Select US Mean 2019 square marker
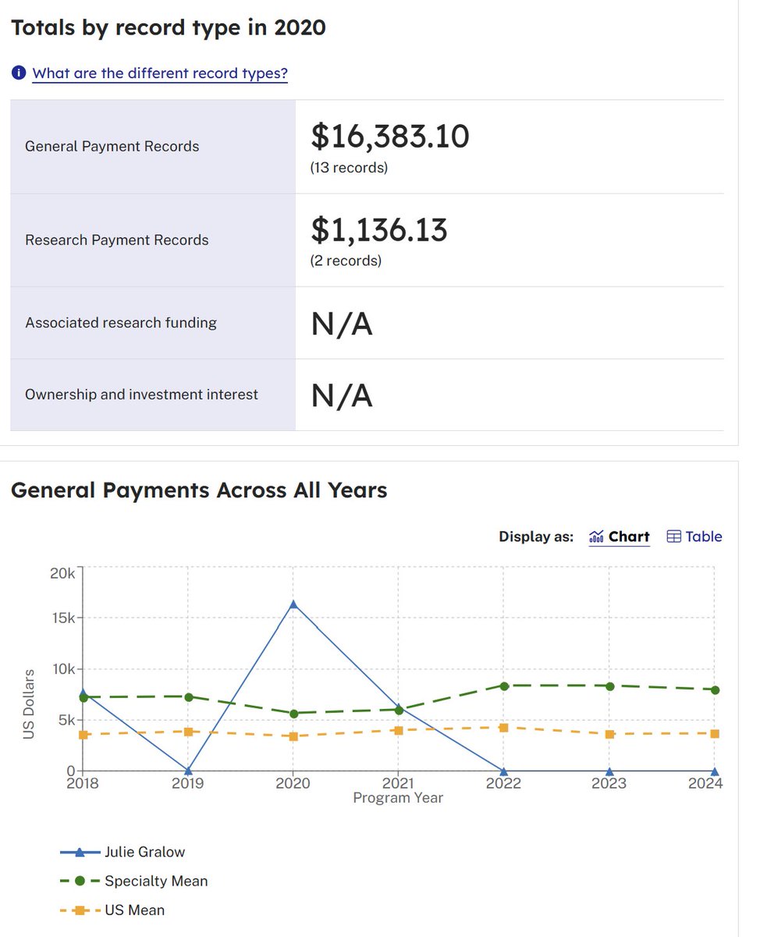 [188, 732]
